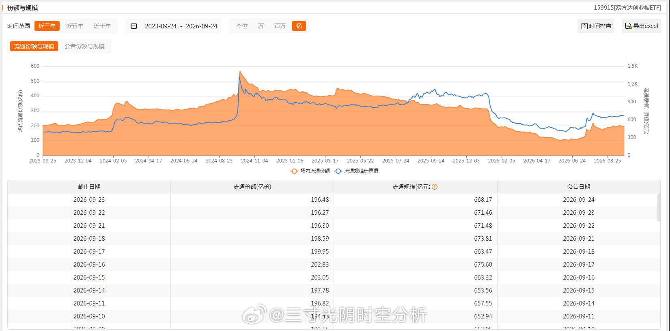The height and width of the screenshot is (331, 670).
Task: Click the 2026-09-10 截止日期 cell
Action: (x=89, y=316)
